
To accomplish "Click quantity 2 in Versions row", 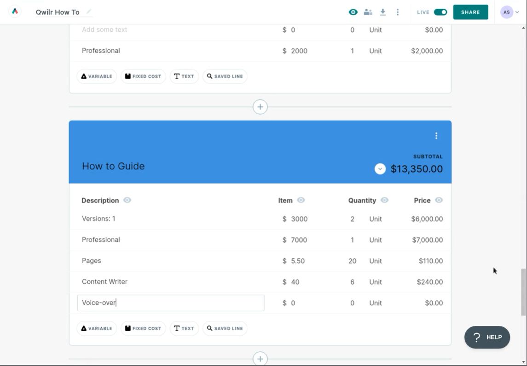I will [352, 219].
